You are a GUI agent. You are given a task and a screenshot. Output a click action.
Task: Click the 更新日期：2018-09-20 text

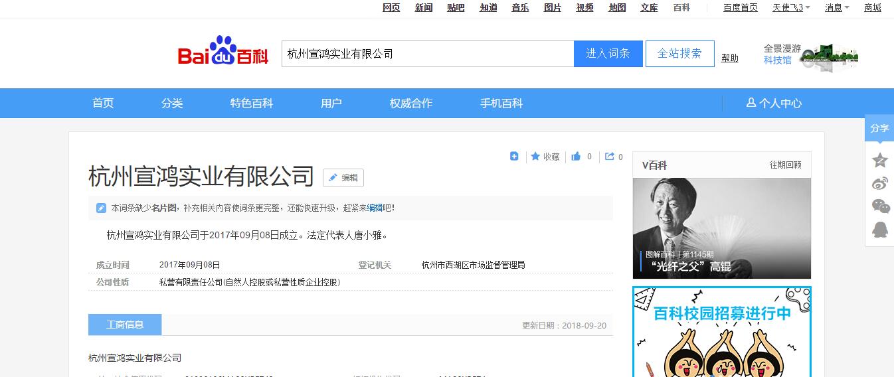[x=565, y=326]
